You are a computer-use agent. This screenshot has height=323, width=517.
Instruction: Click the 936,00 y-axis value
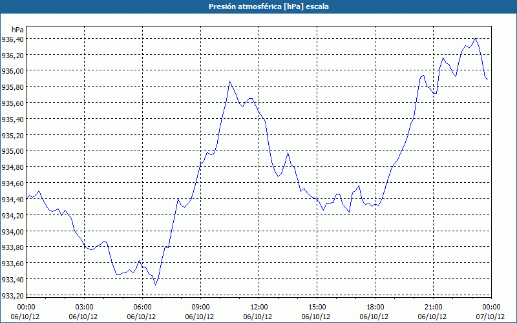tap(12, 72)
